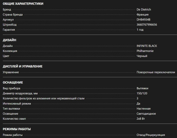
Task: Click the 'Управление' label
Action: tap(11, 72)
